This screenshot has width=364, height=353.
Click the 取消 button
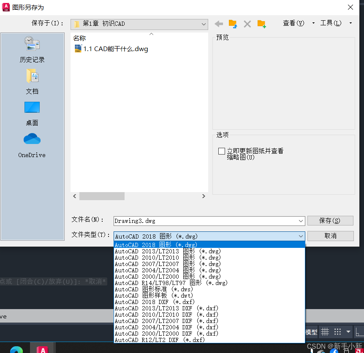click(x=330, y=236)
